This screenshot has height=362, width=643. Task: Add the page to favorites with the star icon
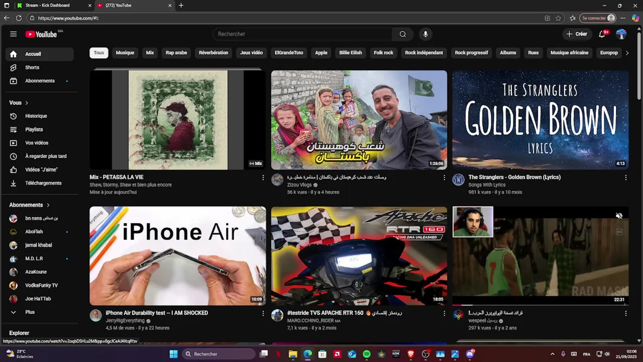(558, 18)
